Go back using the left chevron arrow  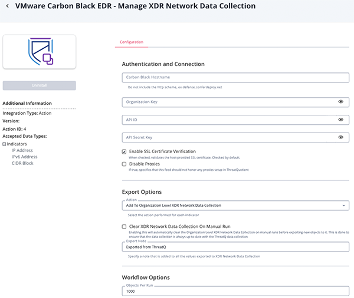click(x=8, y=6)
